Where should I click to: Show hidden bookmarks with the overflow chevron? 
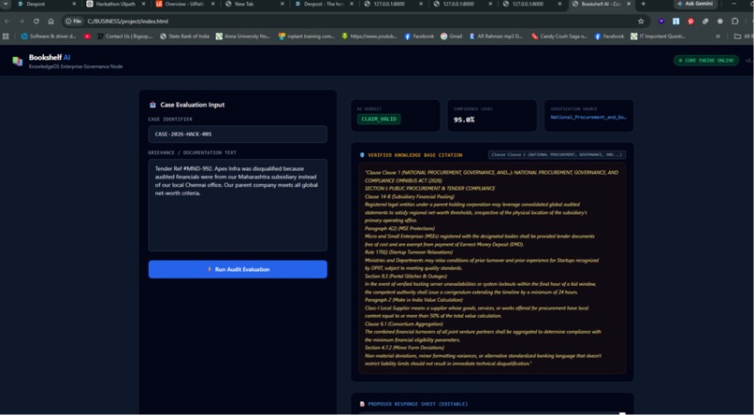pyautogui.click(x=718, y=36)
